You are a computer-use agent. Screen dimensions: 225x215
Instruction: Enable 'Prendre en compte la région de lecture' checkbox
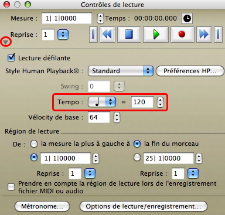pyautogui.click(x=11, y=187)
